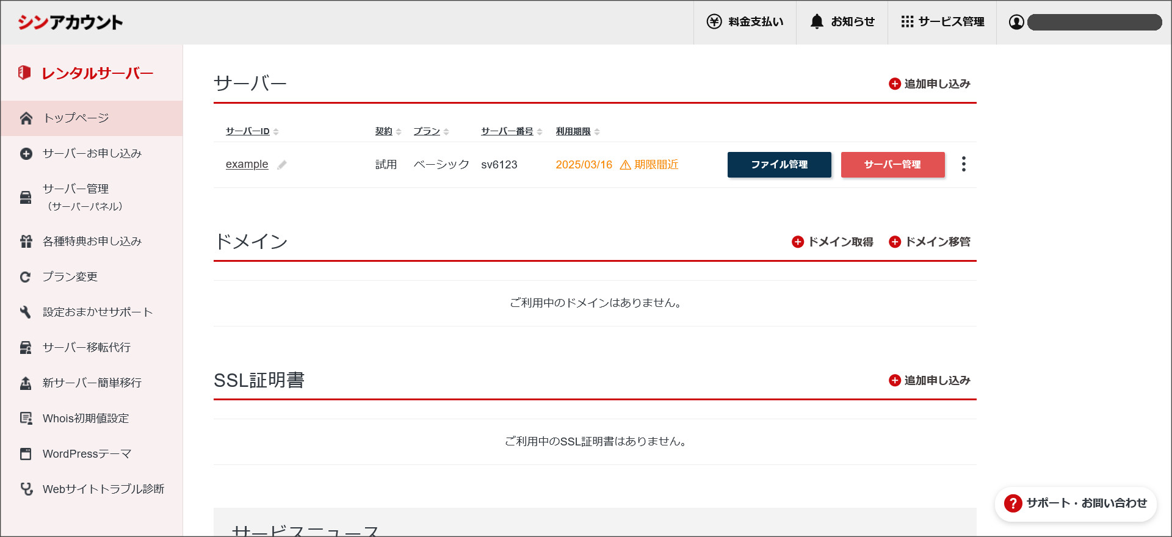Click the service management grid icon
Image resolution: width=1172 pixels, height=537 pixels.
[x=907, y=21]
